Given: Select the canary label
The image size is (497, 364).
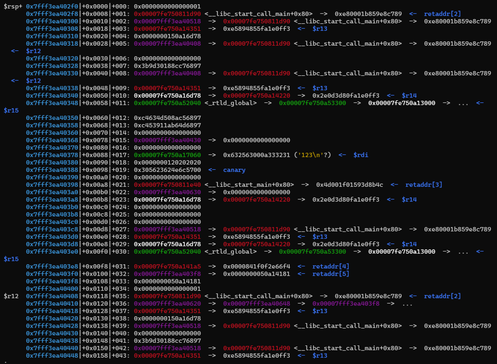Looking at the screenshot, I should click(x=234, y=170).
